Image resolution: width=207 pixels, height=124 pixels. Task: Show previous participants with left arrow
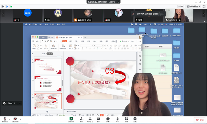(3, 14)
